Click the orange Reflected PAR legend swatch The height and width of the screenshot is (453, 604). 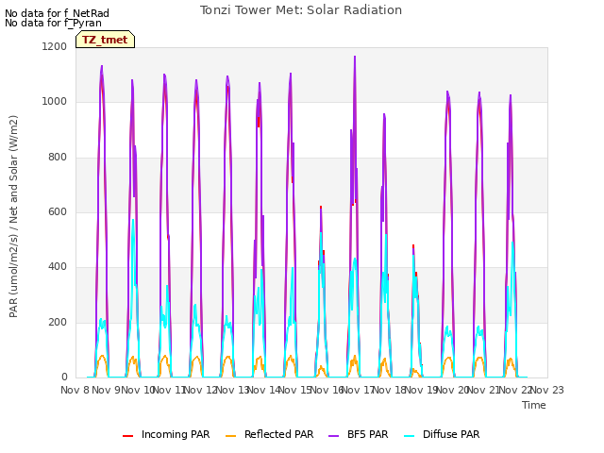(x=230, y=436)
